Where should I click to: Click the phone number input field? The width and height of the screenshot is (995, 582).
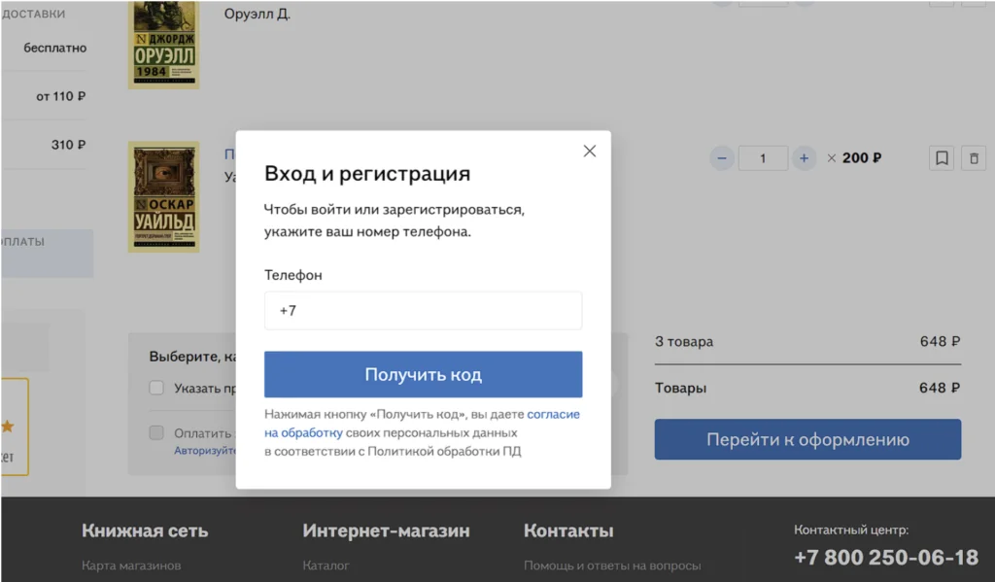(423, 311)
